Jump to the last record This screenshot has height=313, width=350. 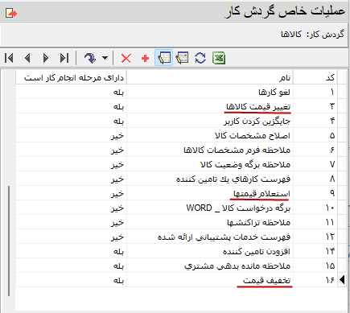(x=64, y=58)
